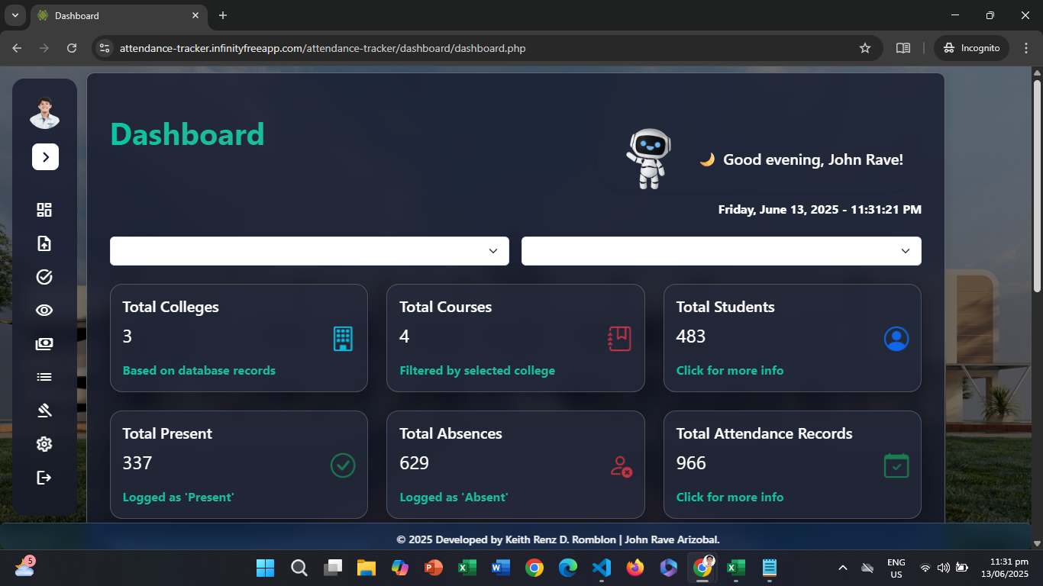Open the checkmark circle icon in sidebar
This screenshot has width=1043, height=586.
pyautogui.click(x=44, y=277)
